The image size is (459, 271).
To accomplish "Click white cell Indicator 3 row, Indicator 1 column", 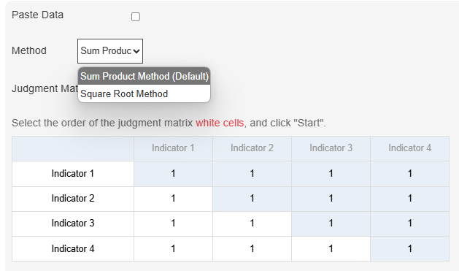I will pyautogui.click(x=173, y=224).
